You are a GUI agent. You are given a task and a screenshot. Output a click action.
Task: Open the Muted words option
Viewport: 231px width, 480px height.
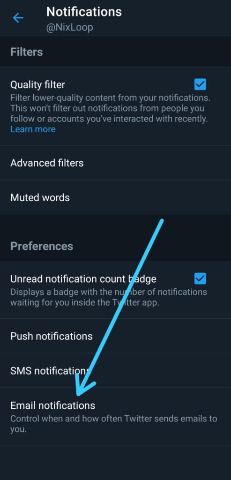115,197
